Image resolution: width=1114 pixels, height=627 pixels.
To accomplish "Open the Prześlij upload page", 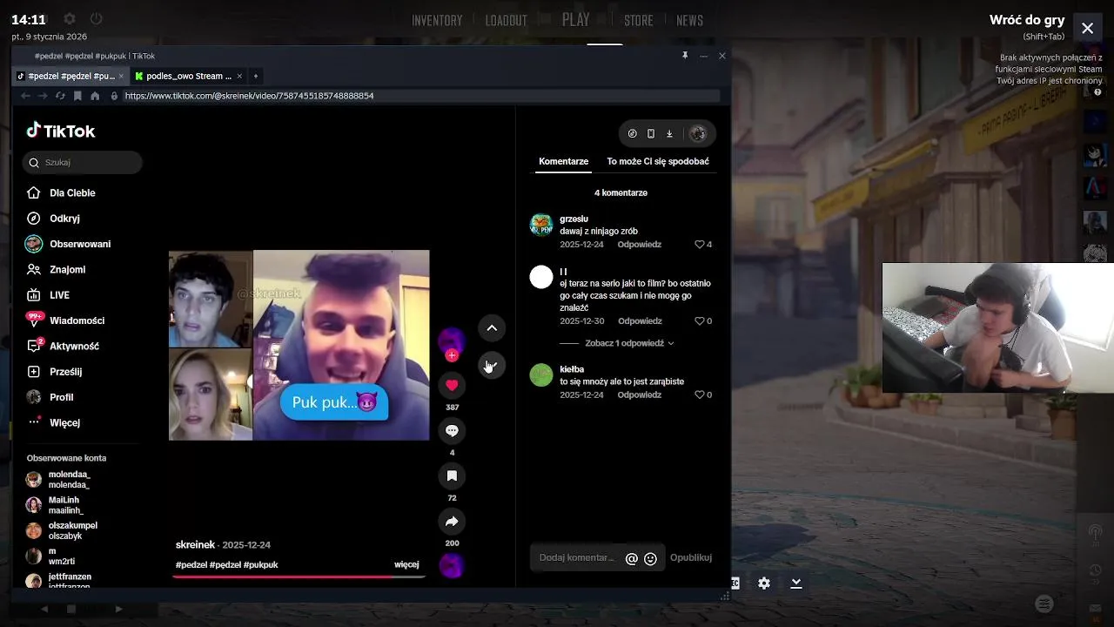I will pos(54,371).
